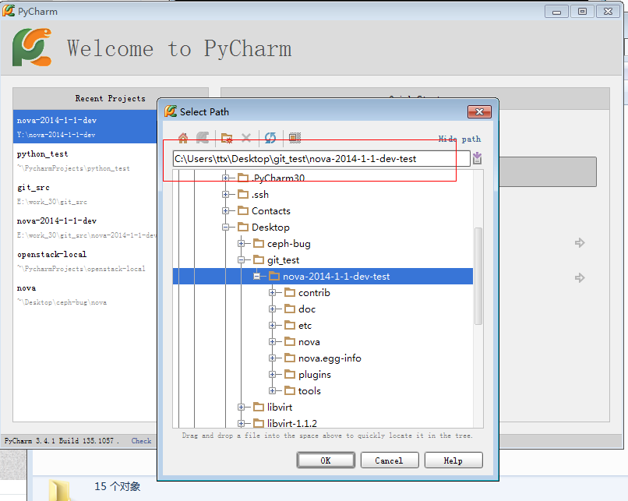Click the Delete (X) toolbar icon
Viewport: 628px width, 501px height.
(x=246, y=138)
